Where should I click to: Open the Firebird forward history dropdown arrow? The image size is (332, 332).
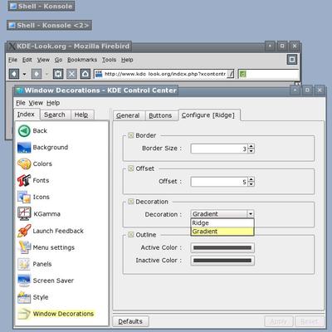[x=46, y=74]
